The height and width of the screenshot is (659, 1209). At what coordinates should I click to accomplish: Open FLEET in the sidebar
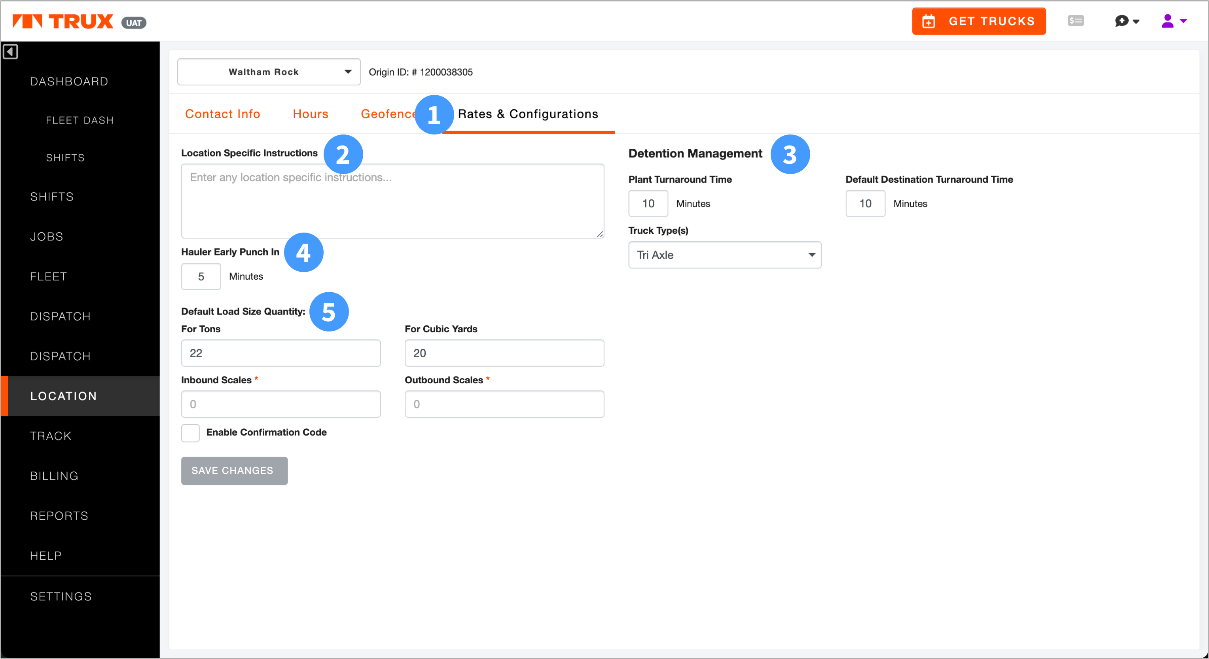tap(48, 276)
